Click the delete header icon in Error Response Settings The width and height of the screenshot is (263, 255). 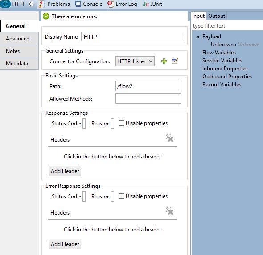(x=169, y=211)
